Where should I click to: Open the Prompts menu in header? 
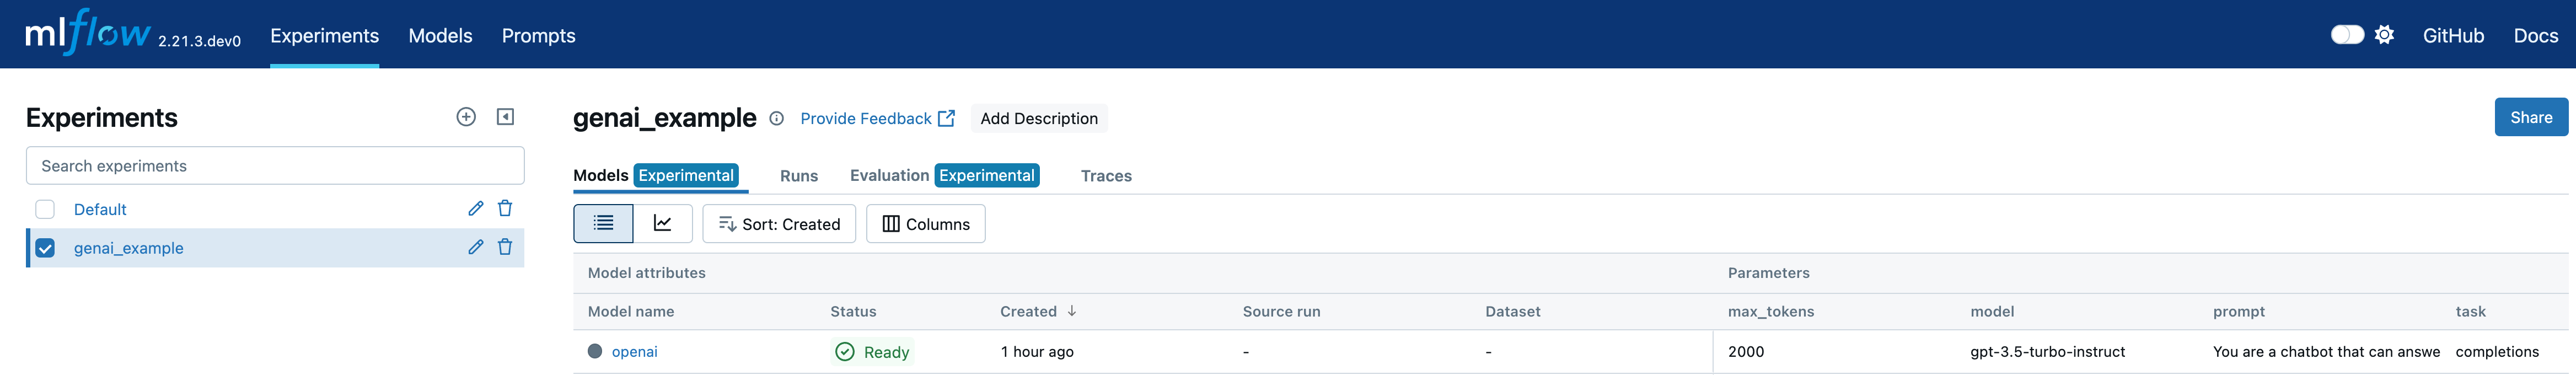pos(538,36)
